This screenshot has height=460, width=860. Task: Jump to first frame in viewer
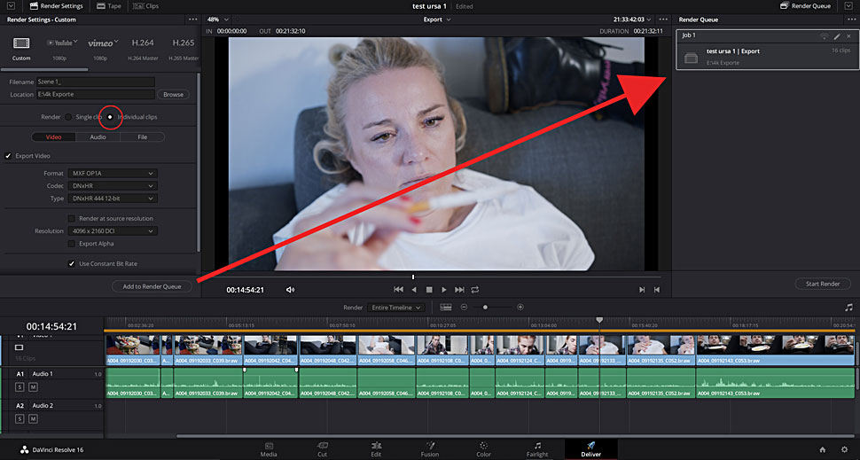pyautogui.click(x=399, y=290)
